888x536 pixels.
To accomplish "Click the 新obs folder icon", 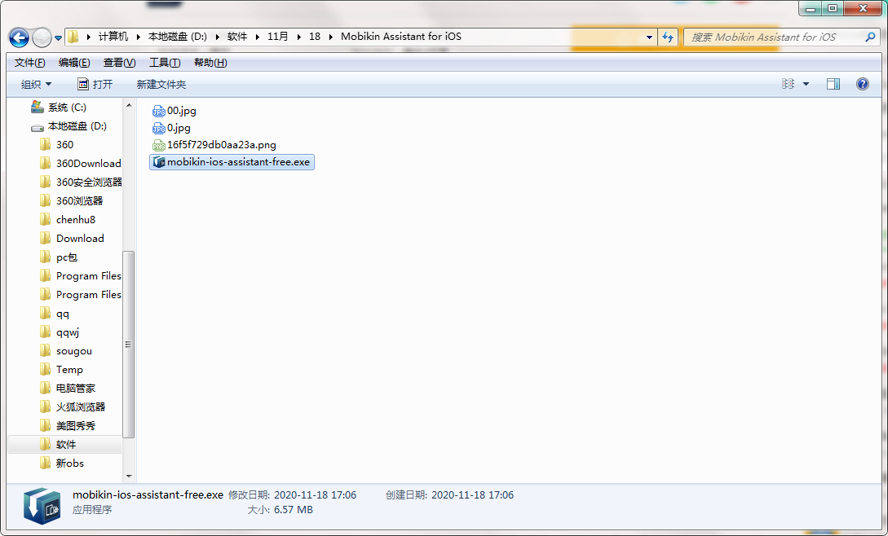I will pos(46,463).
